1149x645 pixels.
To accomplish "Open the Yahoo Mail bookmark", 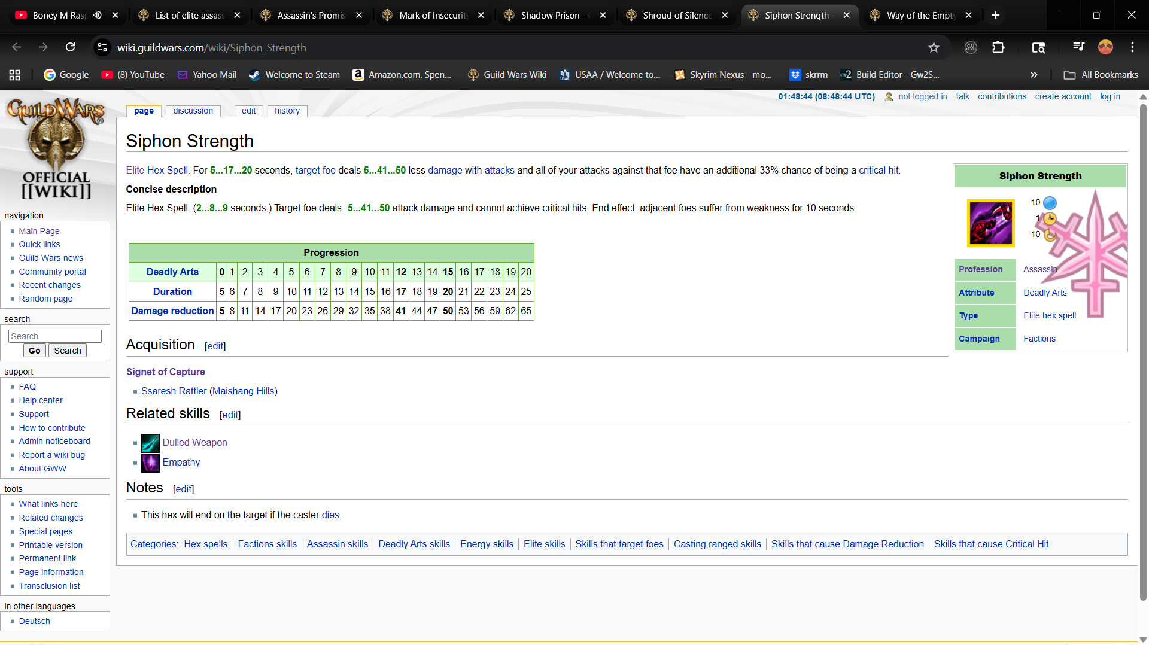I will [x=207, y=75].
